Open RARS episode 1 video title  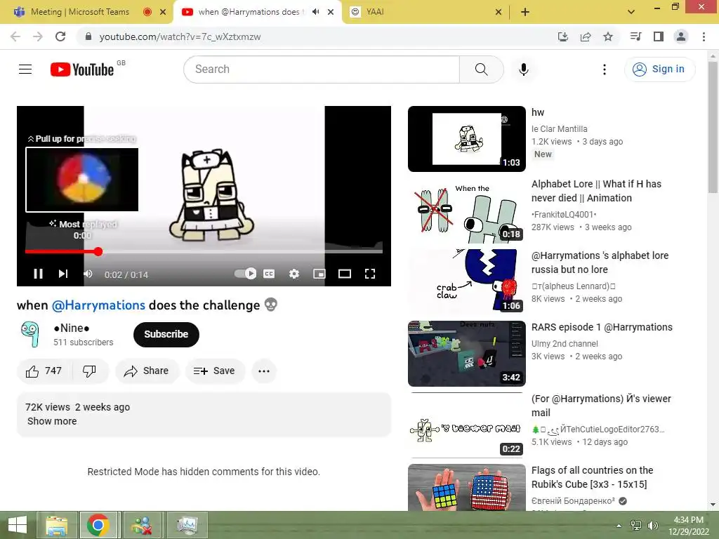point(602,327)
